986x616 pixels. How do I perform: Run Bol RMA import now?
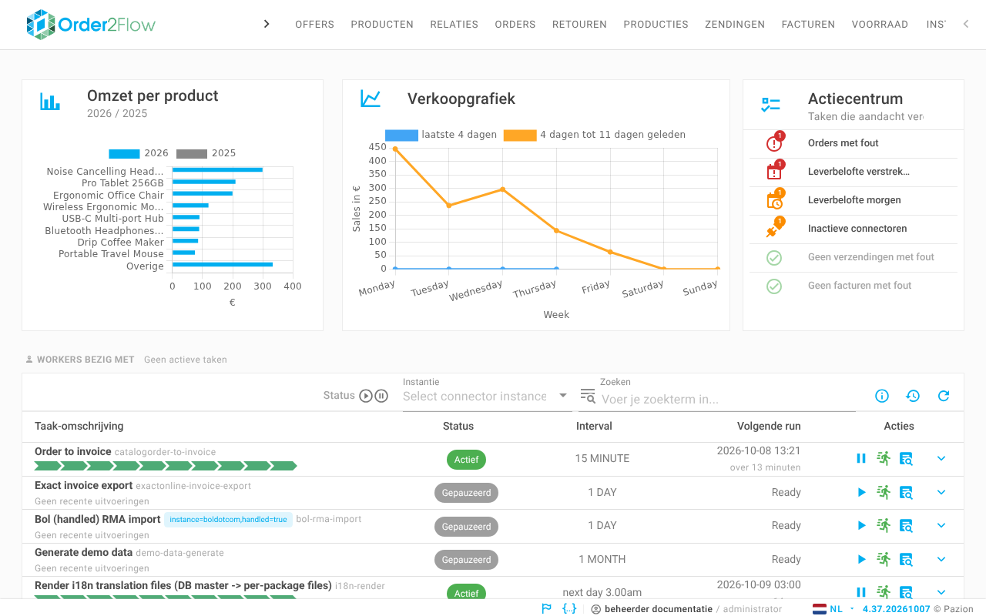884,525
